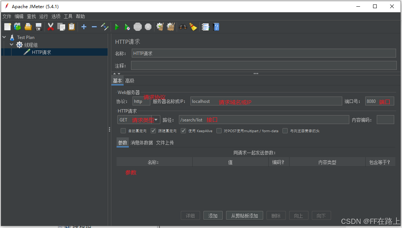The image size is (402, 228).
Task: Click the 删除 button
Action: tap(276, 216)
